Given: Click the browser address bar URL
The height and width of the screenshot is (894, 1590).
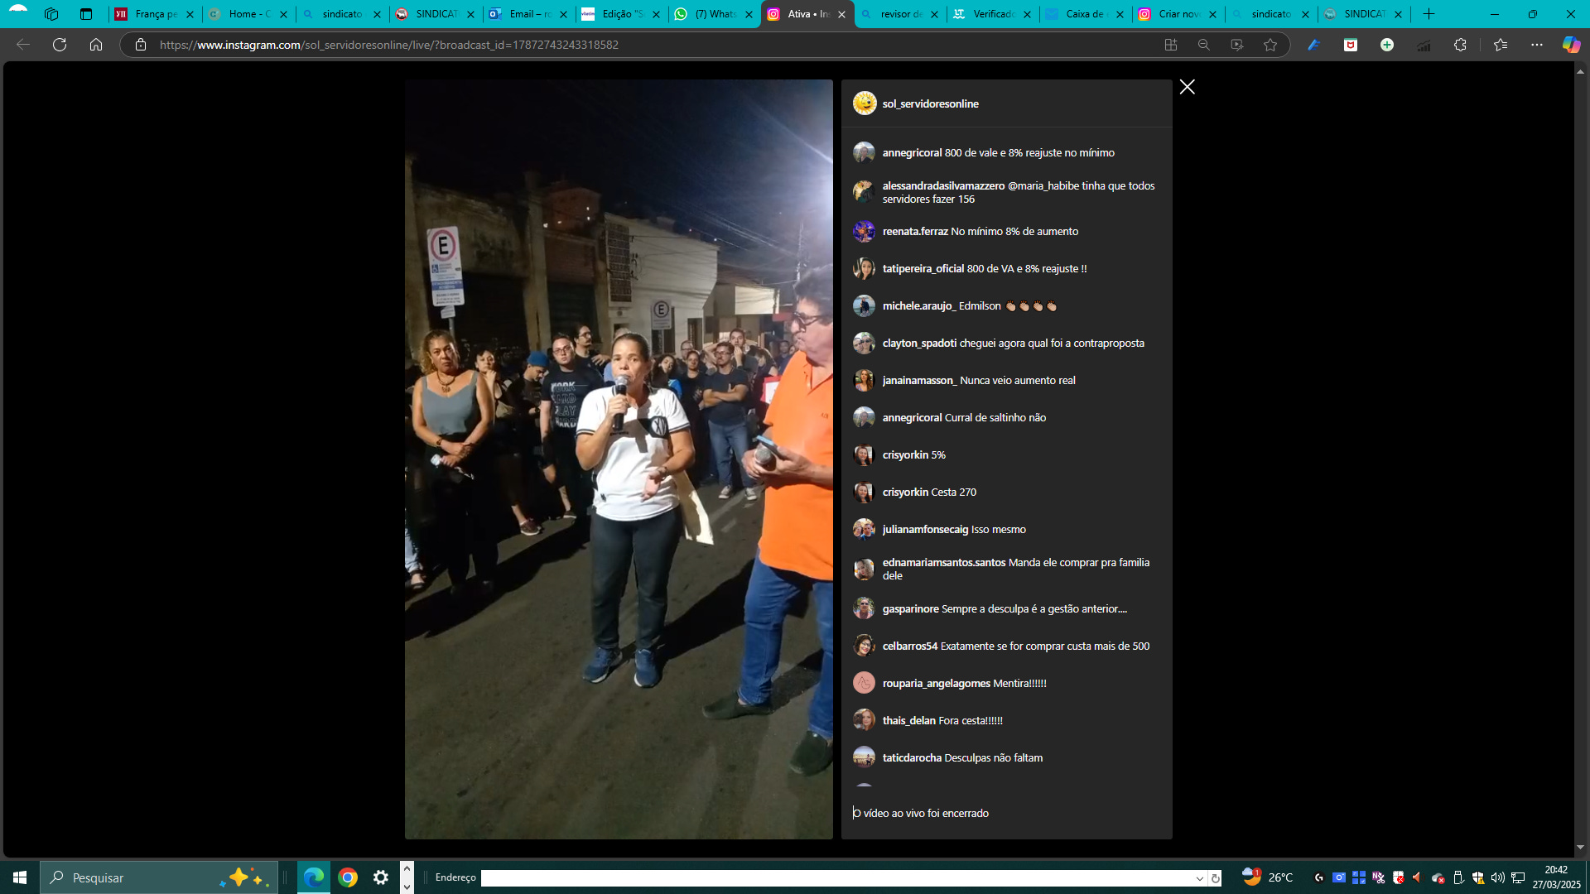Looking at the screenshot, I should 389,45.
